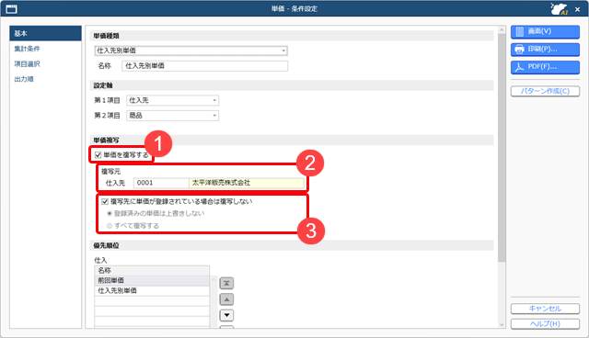The width and height of the screenshot is (589, 338).
Task: Expand the 第2項目 dropdown 商品
Action: click(172, 116)
